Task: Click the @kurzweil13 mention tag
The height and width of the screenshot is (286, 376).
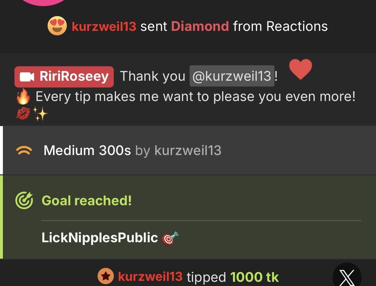Action: [232, 76]
